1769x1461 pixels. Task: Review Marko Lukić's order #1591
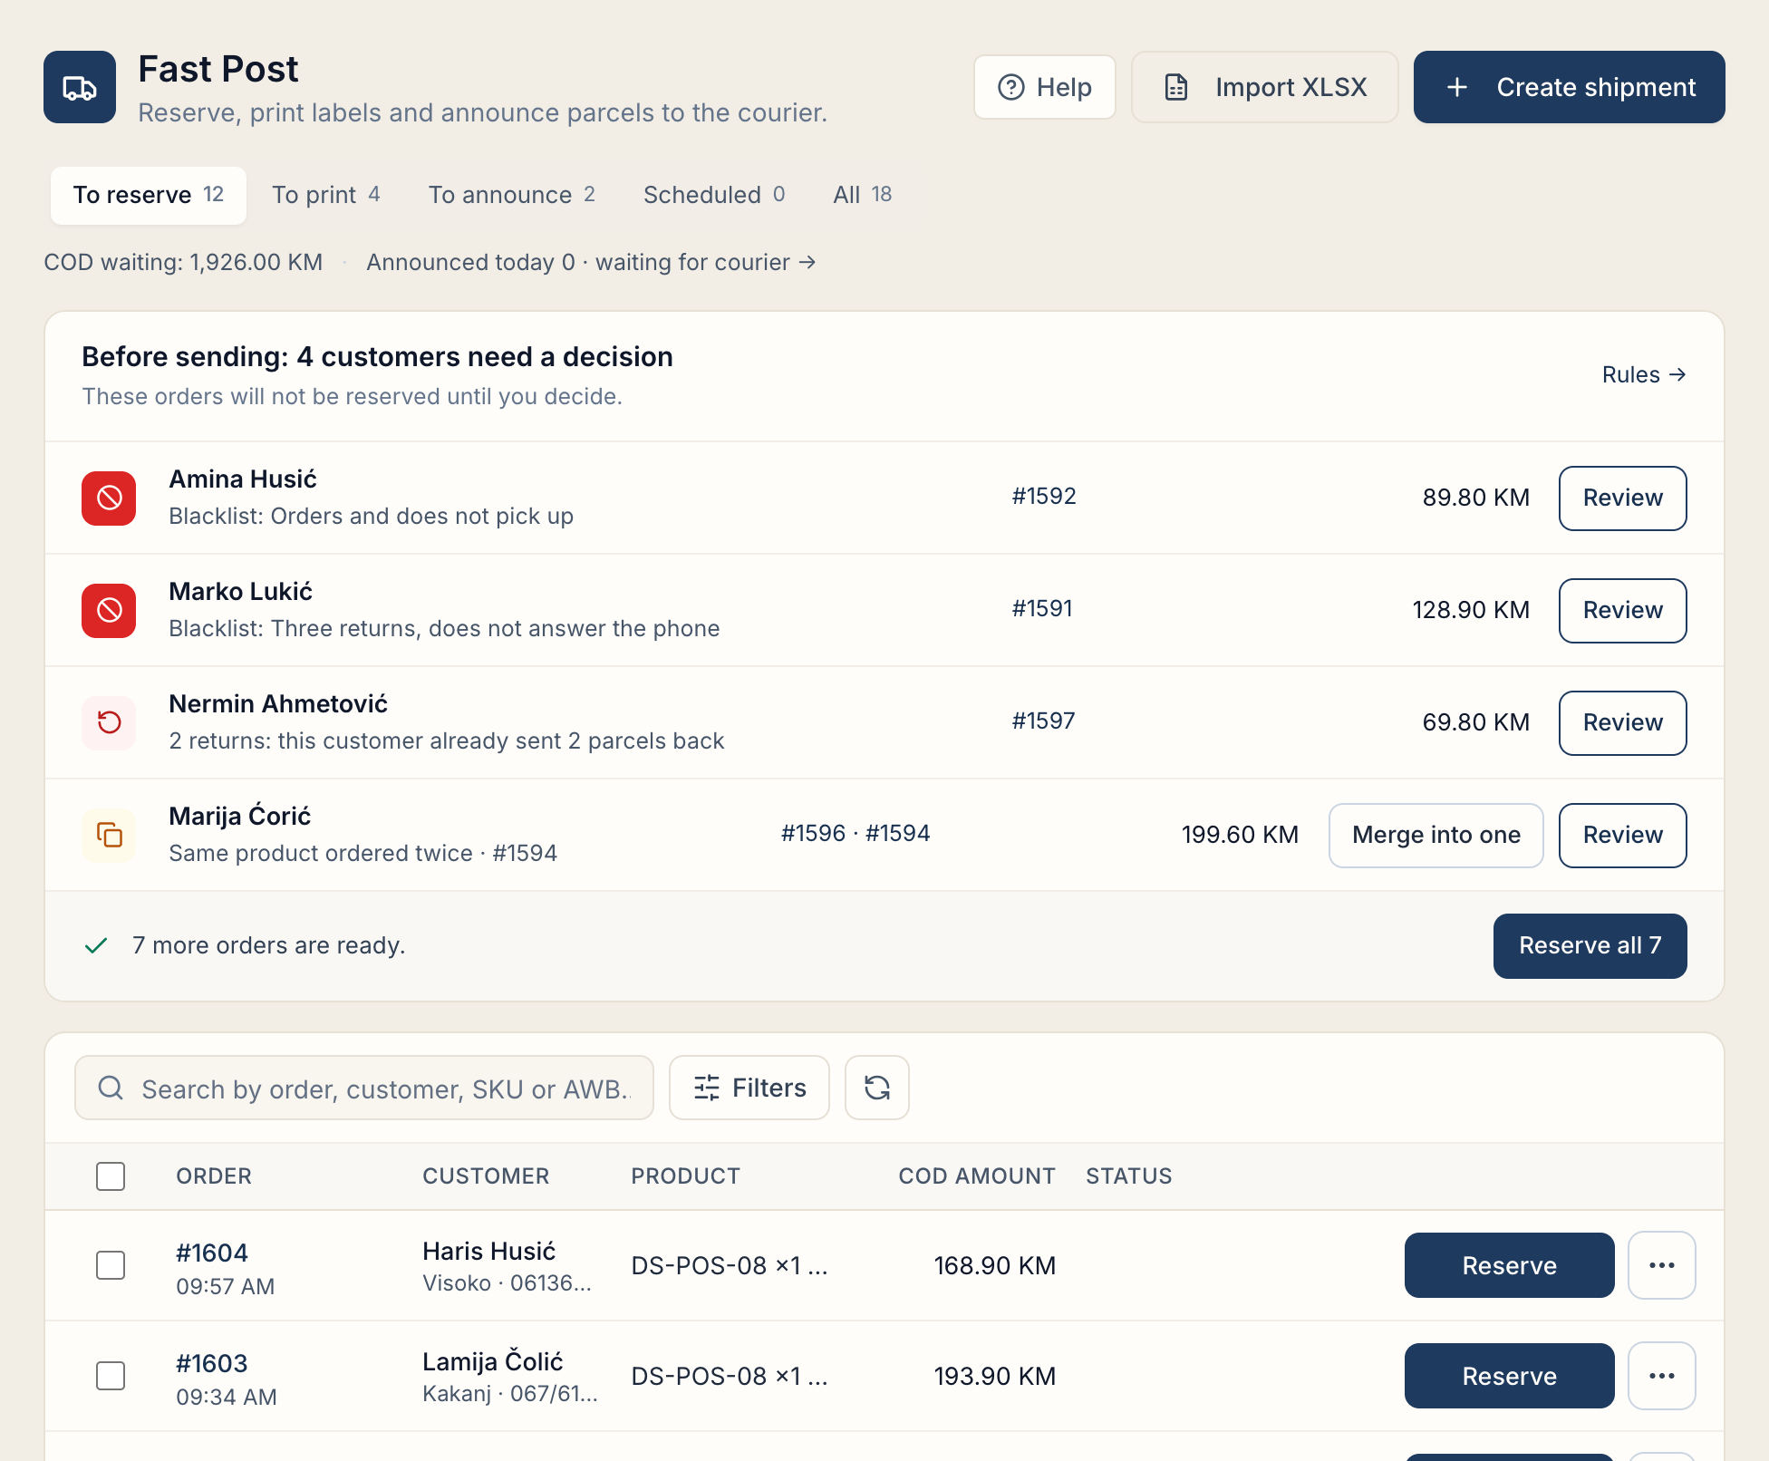coord(1622,610)
